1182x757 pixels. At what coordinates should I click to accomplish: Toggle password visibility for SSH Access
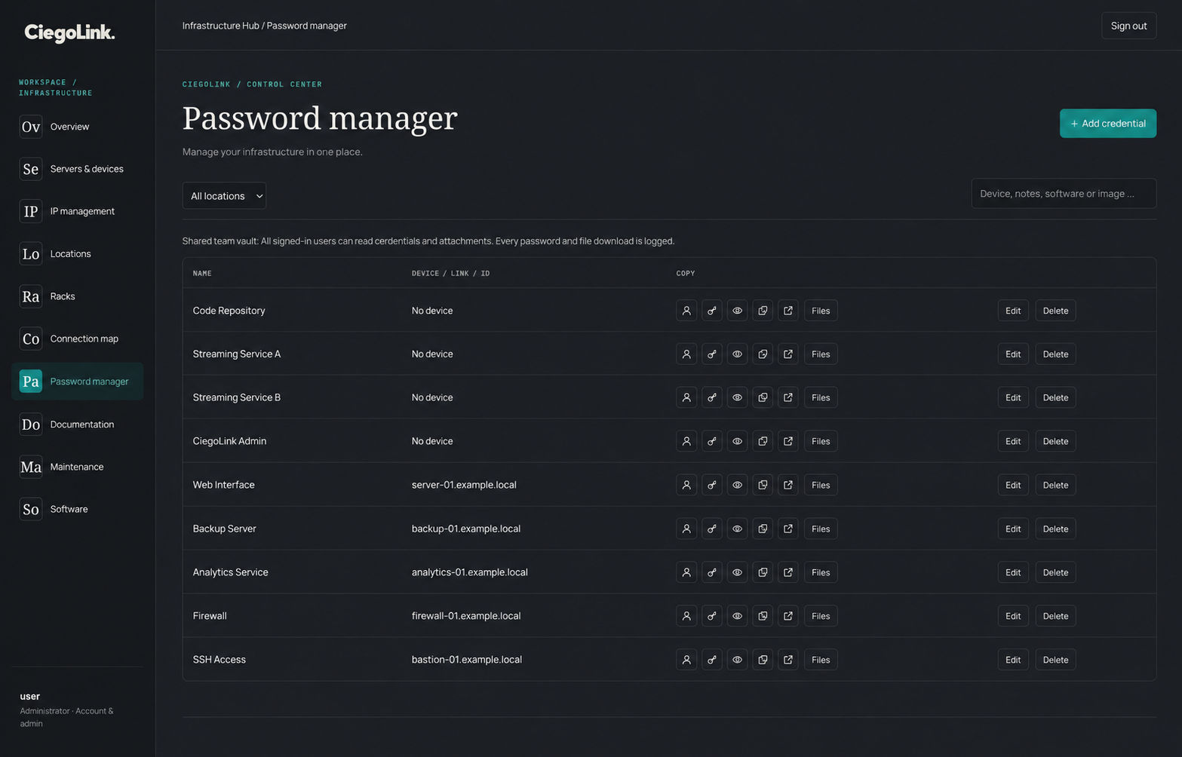pyautogui.click(x=737, y=660)
